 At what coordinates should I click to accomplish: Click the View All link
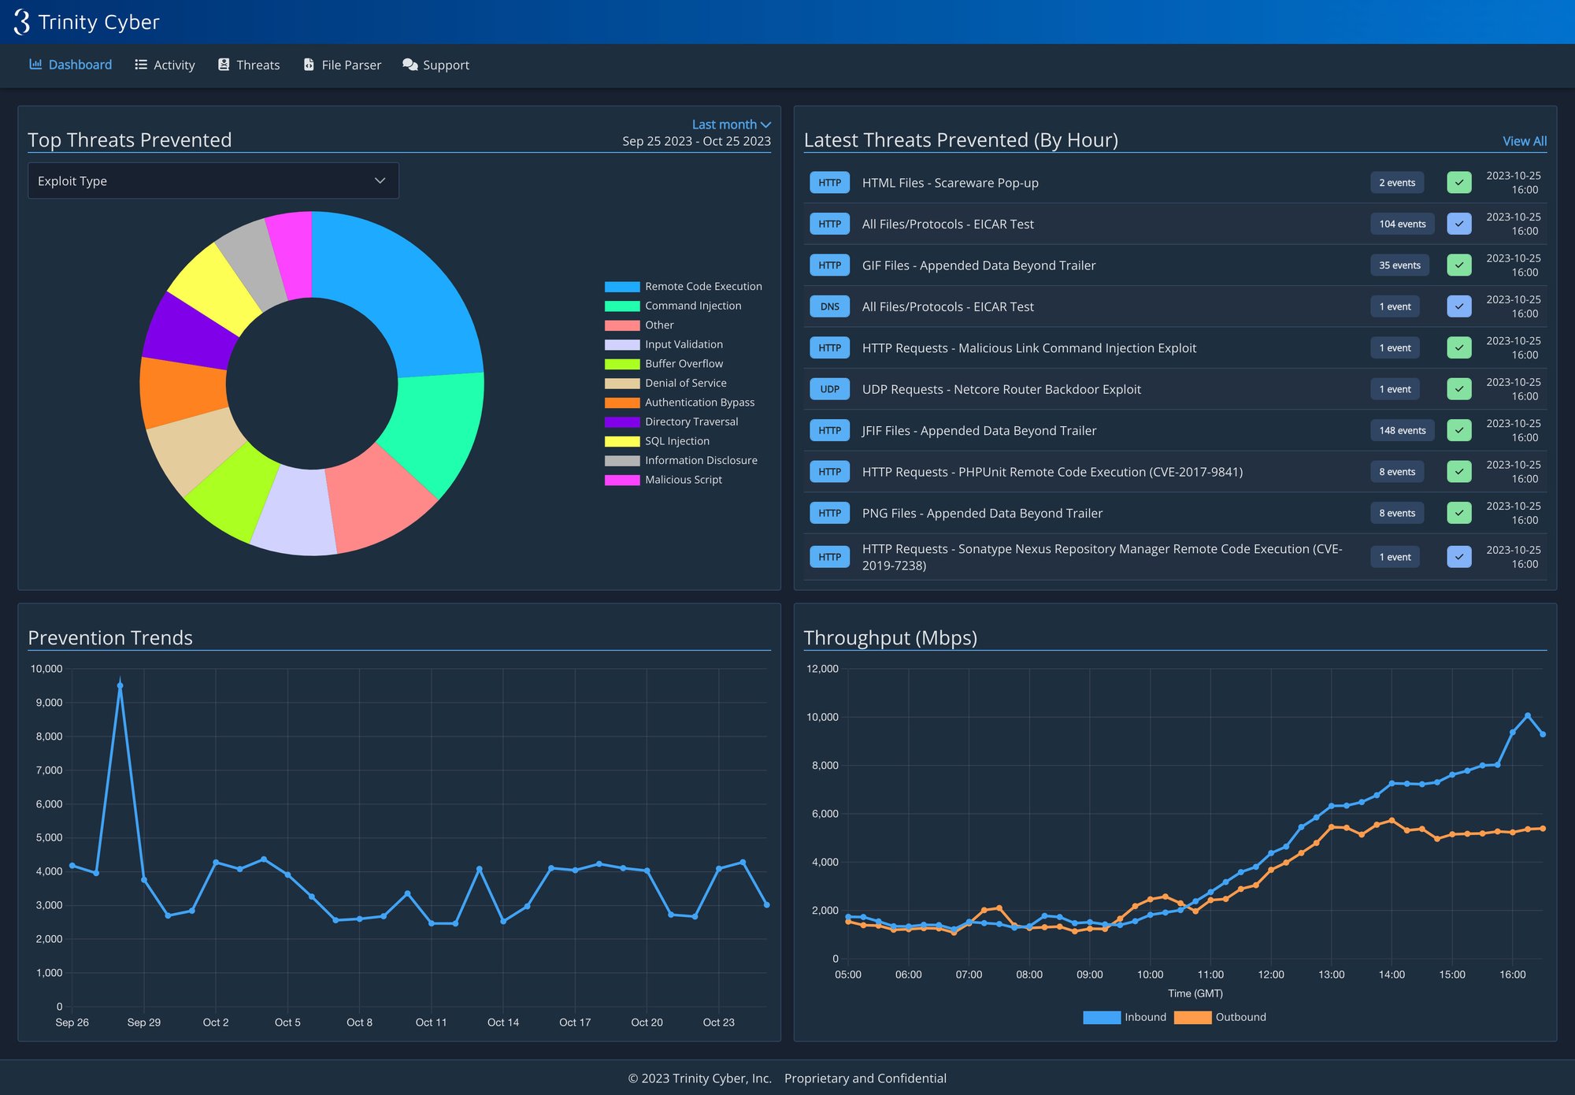[x=1525, y=141]
